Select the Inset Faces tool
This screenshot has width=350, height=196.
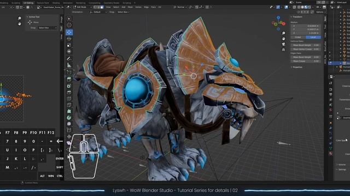69,86
